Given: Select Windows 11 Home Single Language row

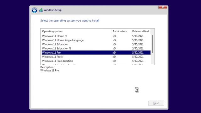Looking at the screenshot, I should [96, 40].
